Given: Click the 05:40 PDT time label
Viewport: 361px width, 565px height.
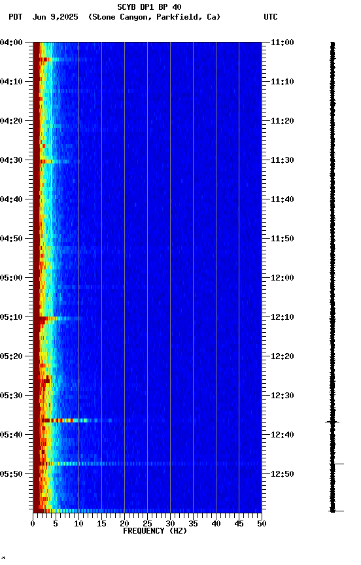Looking at the screenshot, I should click(x=11, y=435).
